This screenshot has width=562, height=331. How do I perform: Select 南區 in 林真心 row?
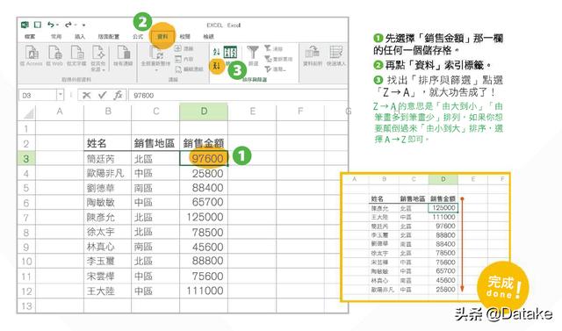(x=155, y=247)
